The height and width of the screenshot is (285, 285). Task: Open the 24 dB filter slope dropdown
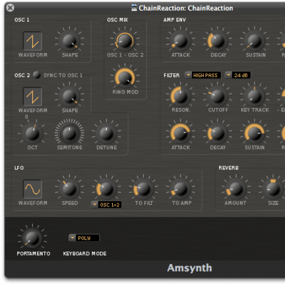point(237,75)
